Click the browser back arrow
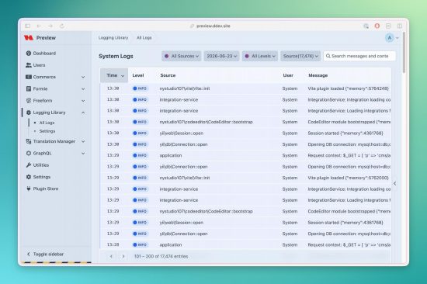The image size is (427, 284). (x=39, y=26)
